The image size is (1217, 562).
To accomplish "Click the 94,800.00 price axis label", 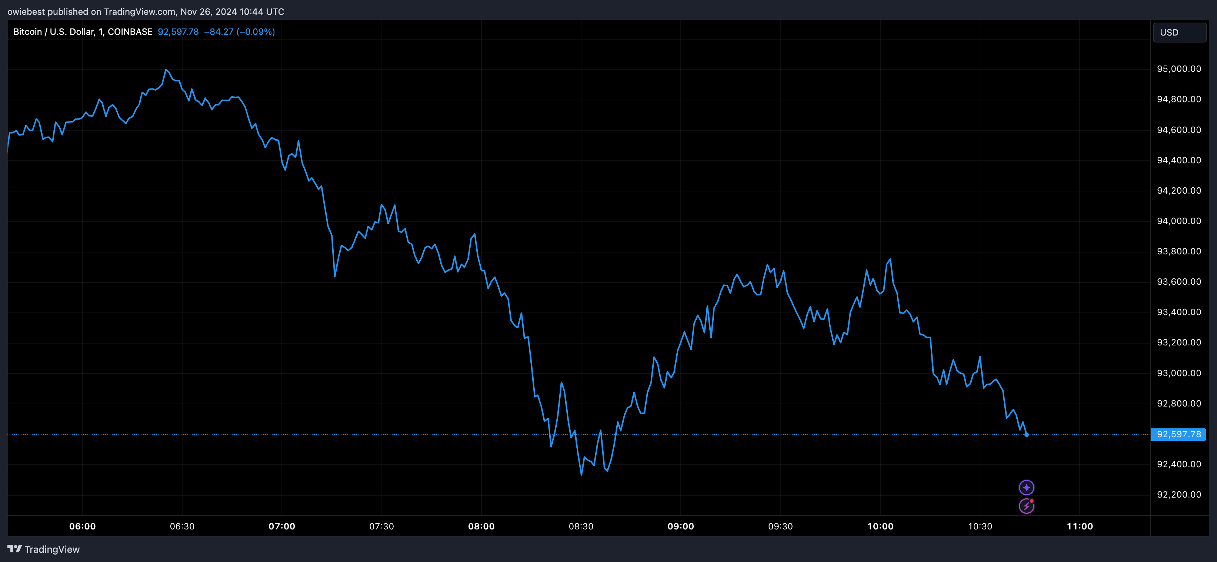I will (x=1179, y=99).
